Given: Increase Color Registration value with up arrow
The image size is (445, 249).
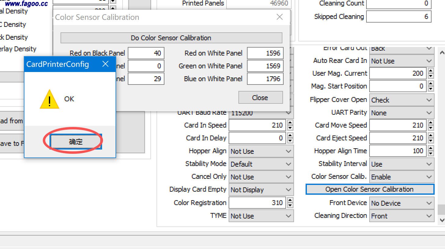Looking at the screenshot, I should [x=290, y=200].
